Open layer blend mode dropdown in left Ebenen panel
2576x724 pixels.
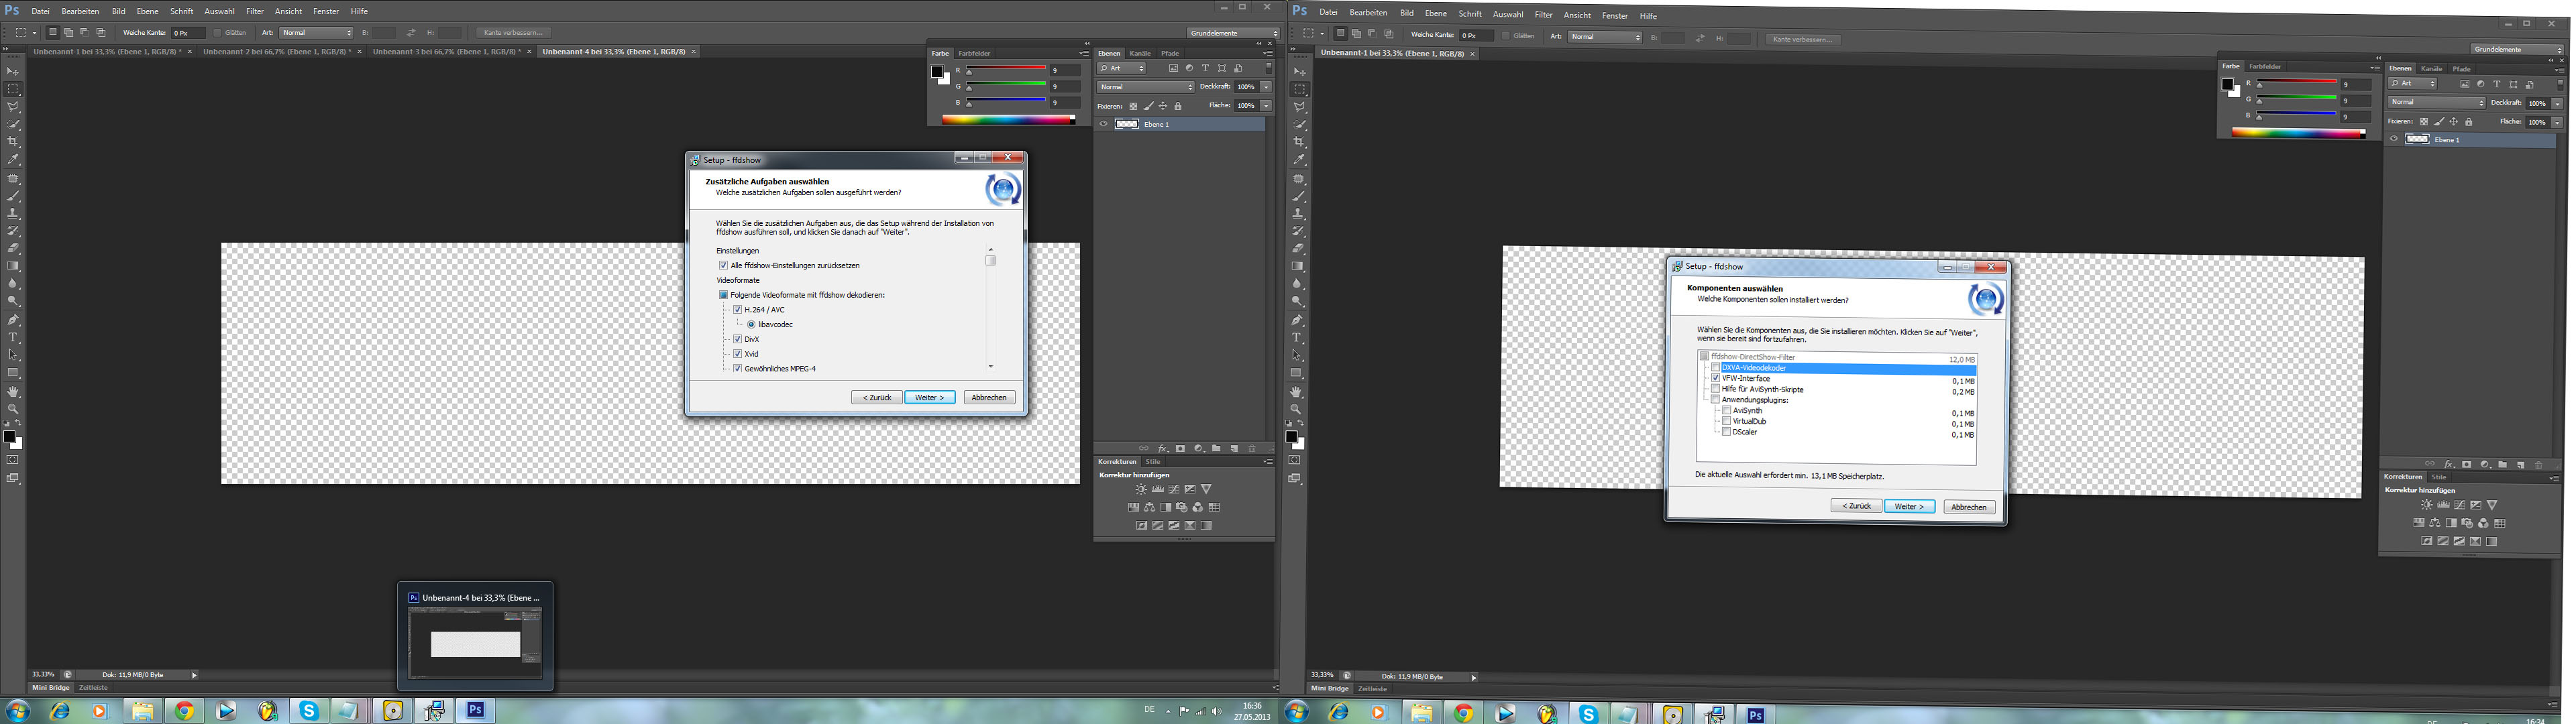point(1146,87)
